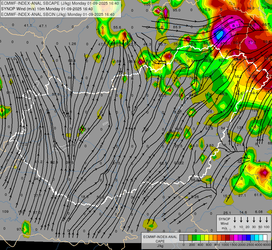Image resolution: width=272 pixels, height=250 pixels.
Task: Click the map value 77.7
Action: pos(38,196)
